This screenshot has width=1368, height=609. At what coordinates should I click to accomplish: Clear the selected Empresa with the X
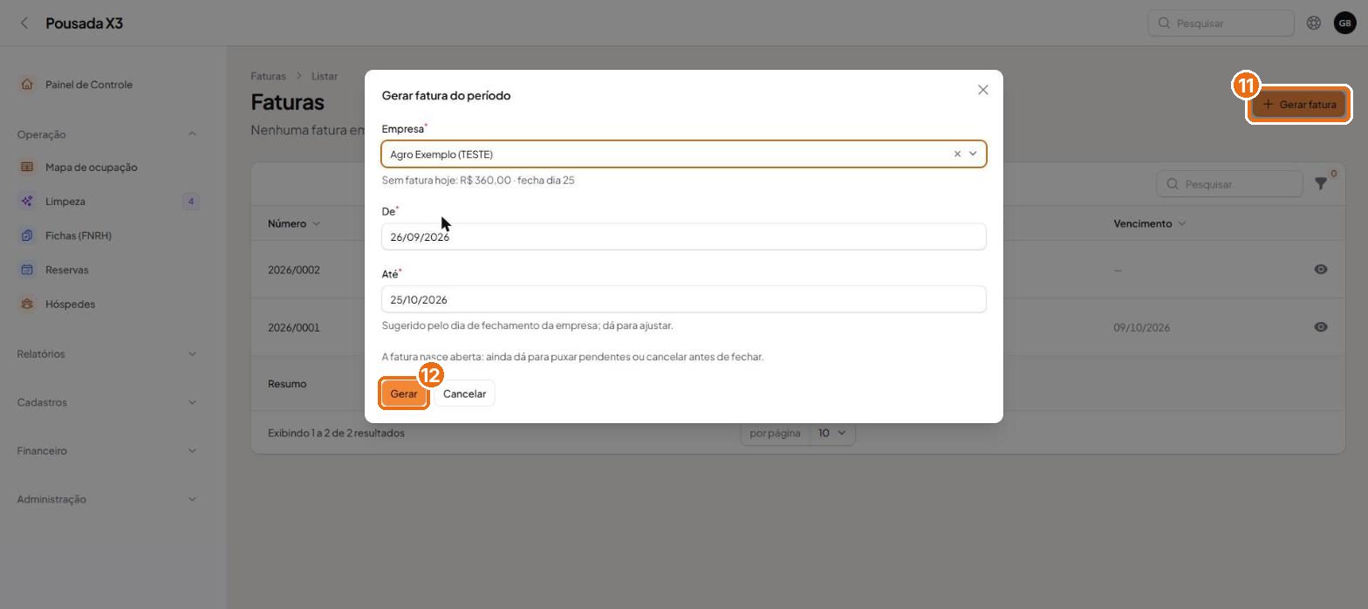pos(957,154)
